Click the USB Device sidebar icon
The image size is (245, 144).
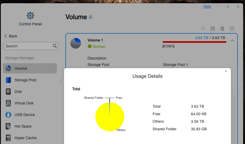[8, 115]
